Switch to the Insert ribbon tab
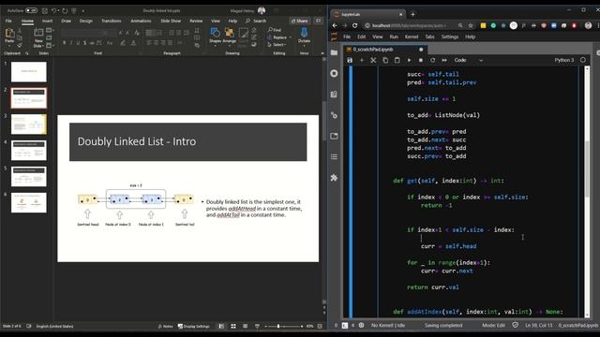The width and height of the screenshot is (600, 337). click(48, 21)
